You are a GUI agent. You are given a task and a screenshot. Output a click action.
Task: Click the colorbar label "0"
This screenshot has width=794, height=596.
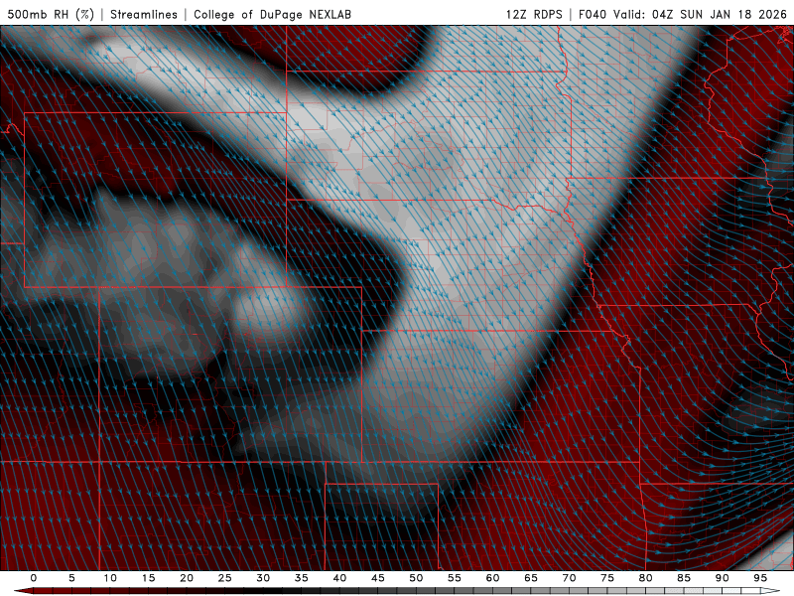[34, 578]
